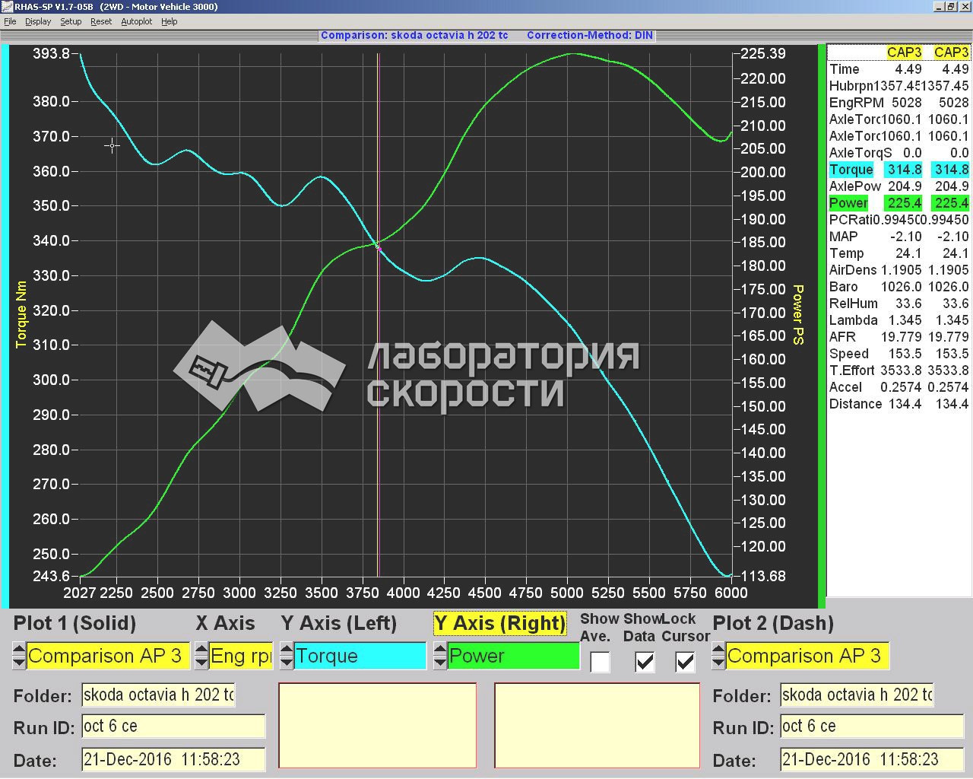Click the Plot 2 Date field

pos(873,759)
